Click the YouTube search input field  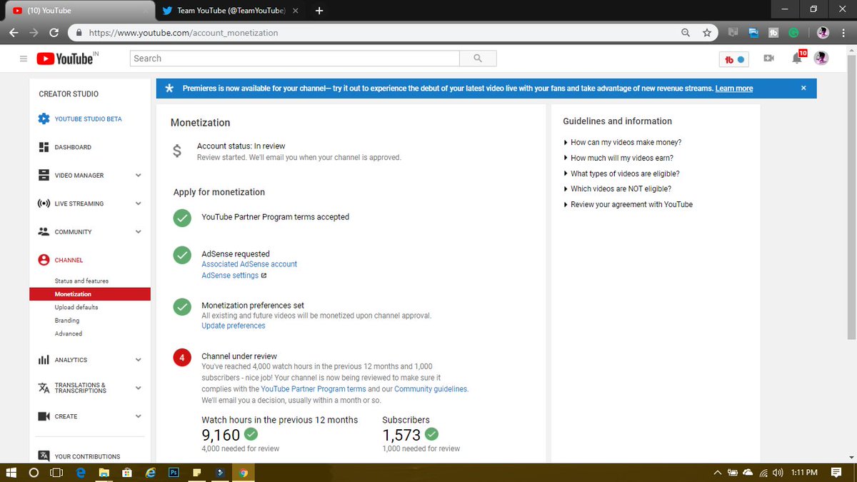pos(295,59)
